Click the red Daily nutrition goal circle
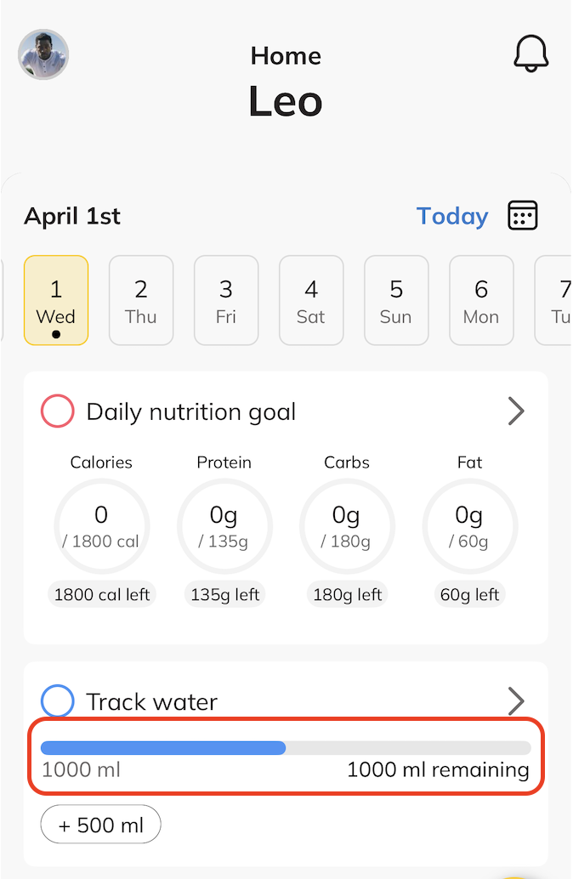 tap(58, 412)
